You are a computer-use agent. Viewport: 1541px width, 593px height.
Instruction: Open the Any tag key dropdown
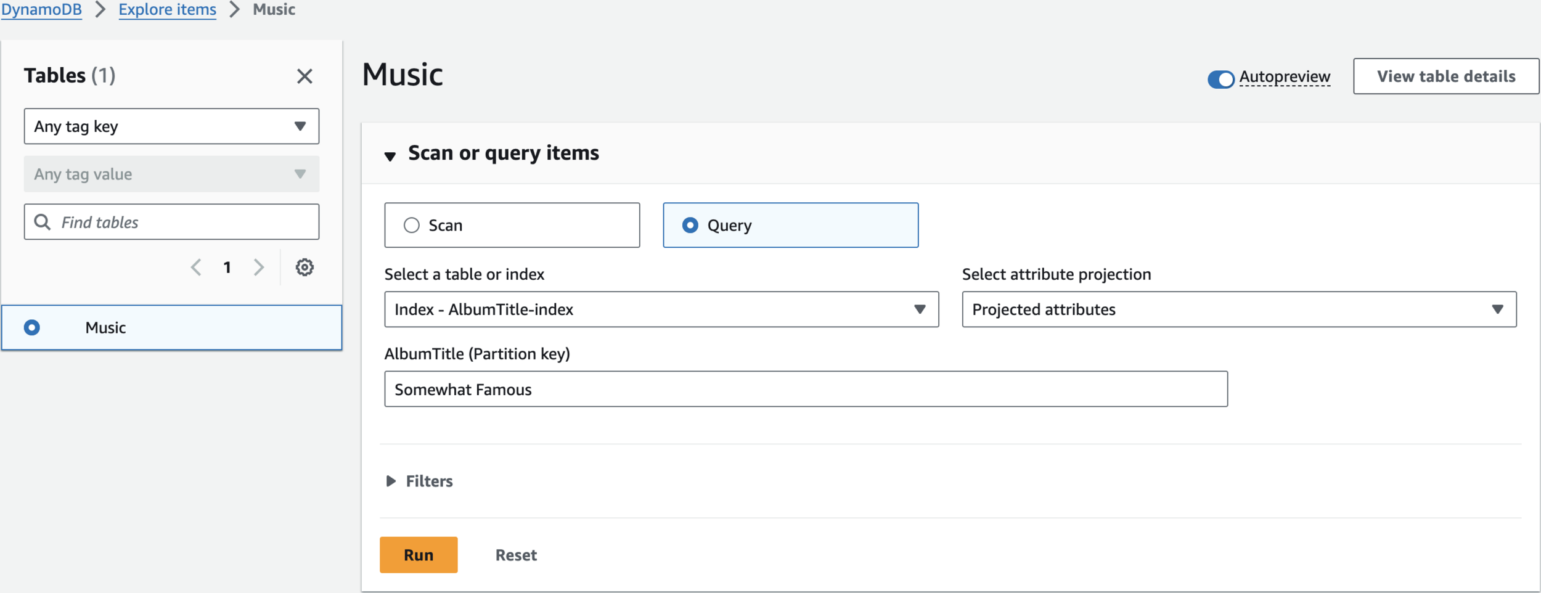click(x=171, y=126)
